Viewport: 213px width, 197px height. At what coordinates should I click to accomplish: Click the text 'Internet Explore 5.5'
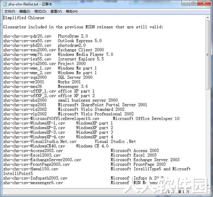pos(81,59)
